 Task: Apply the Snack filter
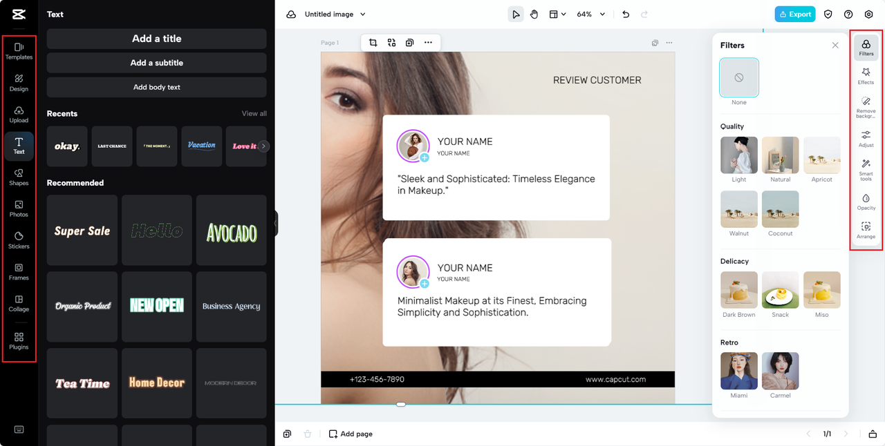point(781,290)
